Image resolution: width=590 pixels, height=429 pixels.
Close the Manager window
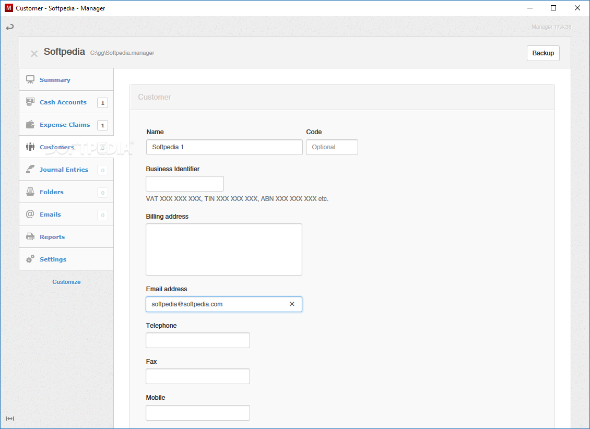(577, 8)
